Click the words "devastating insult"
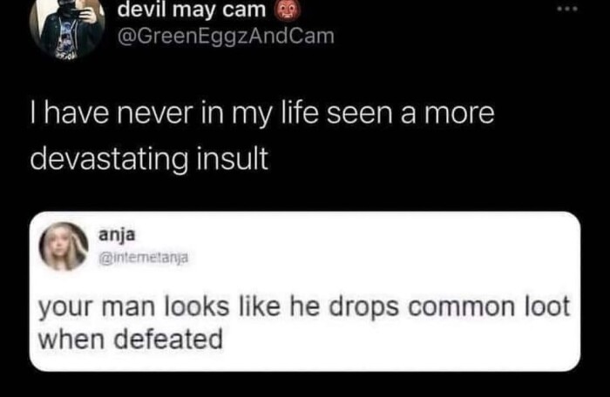The width and height of the screenshot is (610, 397). [150, 160]
